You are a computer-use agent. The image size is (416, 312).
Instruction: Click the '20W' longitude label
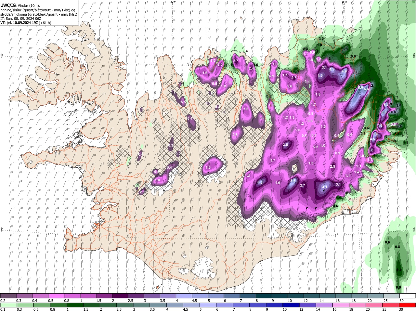pyautogui.click(x=173, y=2)
